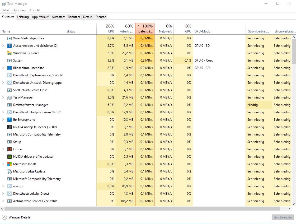Expand the Ihr Smartphone process group
The image size is (296, 224).
(3, 120)
